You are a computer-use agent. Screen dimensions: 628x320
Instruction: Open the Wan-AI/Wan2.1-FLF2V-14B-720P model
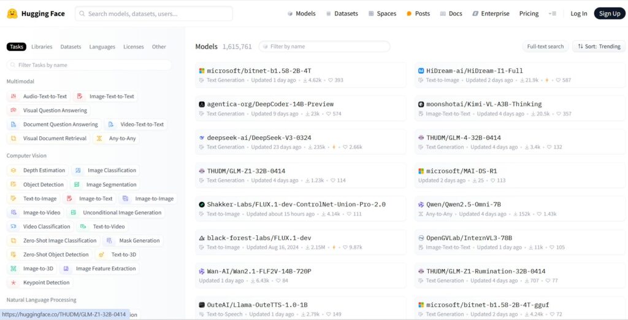pyautogui.click(x=301, y=276)
